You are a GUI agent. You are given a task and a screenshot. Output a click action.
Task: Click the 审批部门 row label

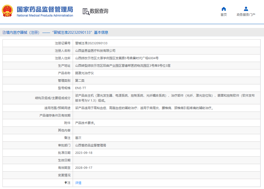pos(64,145)
